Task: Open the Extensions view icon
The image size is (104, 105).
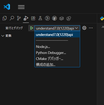Action: coord(33,18)
